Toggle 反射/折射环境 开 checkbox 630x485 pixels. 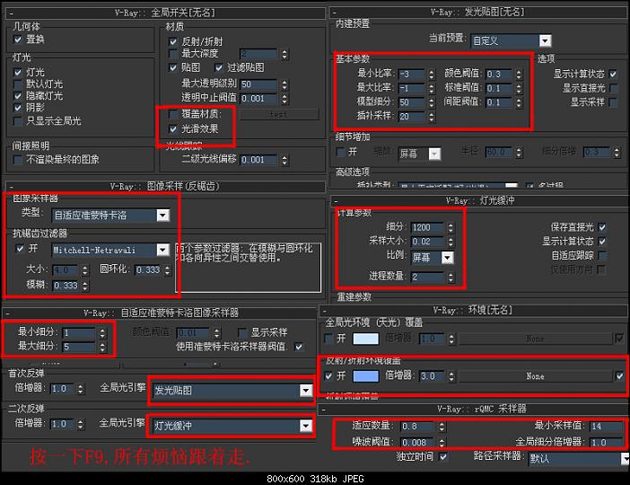click(x=328, y=376)
